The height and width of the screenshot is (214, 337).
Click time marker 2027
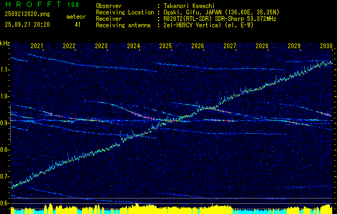tap(230, 46)
